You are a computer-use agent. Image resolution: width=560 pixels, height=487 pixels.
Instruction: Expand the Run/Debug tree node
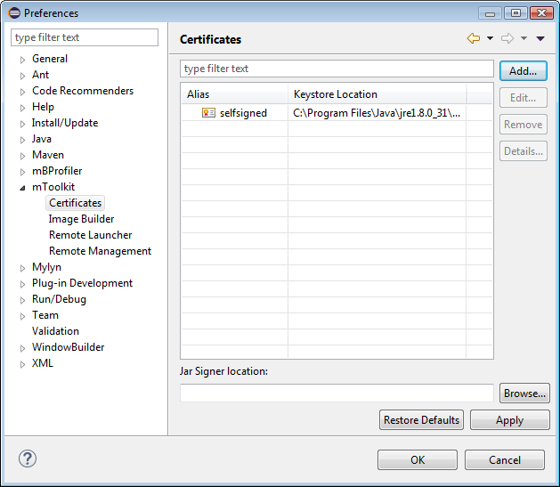[x=23, y=300]
